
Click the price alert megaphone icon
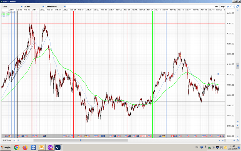(x=234, y=7)
